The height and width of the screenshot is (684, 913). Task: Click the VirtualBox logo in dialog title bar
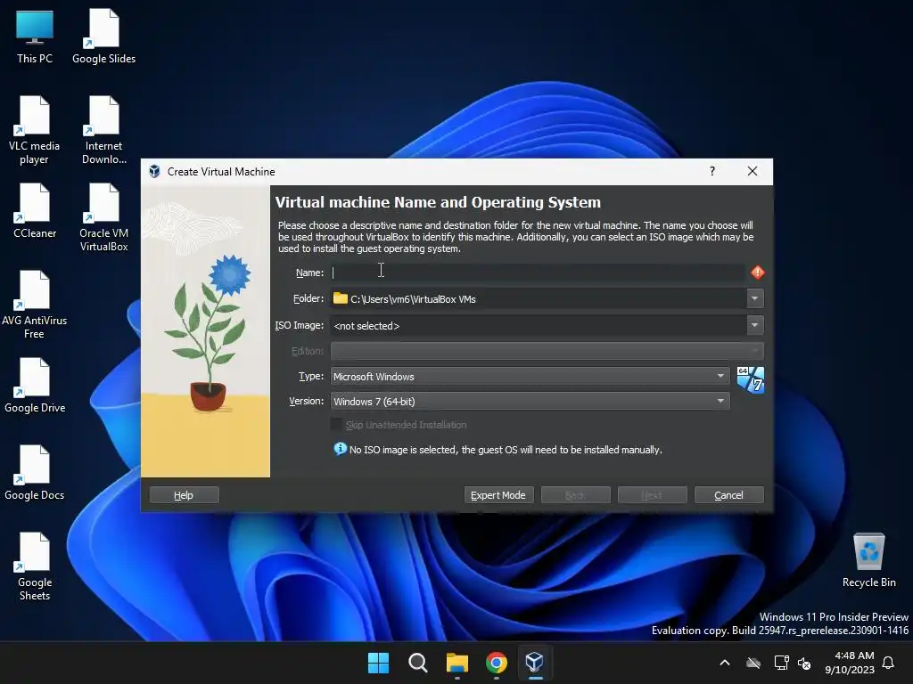point(154,172)
